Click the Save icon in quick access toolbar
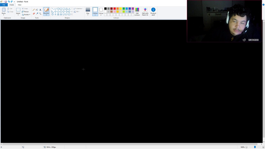The width and height of the screenshot is (265, 149). click(5, 2)
